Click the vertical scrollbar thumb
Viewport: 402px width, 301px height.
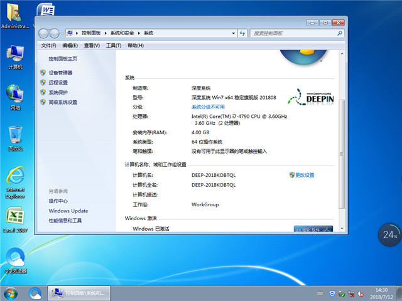tap(342, 154)
